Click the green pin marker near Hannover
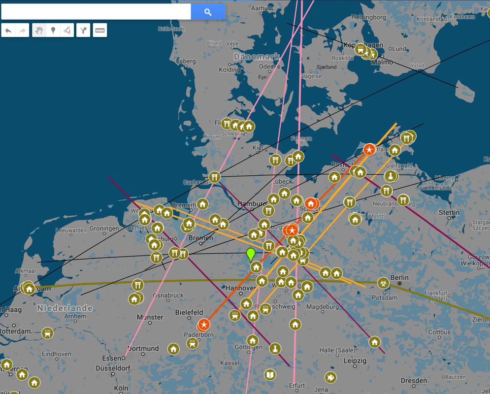The image size is (490, 394). 251,255
